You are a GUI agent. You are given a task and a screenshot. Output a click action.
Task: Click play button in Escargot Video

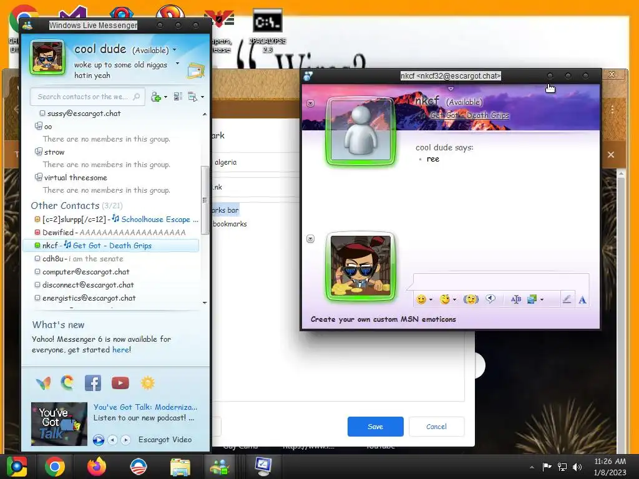pyautogui.click(x=98, y=440)
